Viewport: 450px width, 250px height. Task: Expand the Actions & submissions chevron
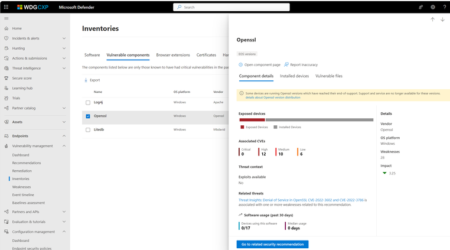64,58
